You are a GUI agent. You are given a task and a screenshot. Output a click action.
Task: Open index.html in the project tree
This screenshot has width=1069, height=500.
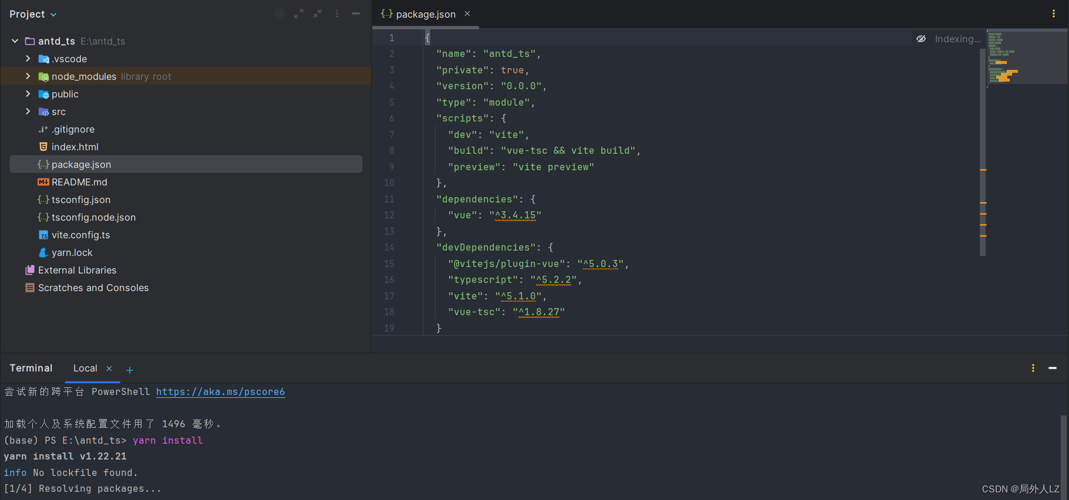pos(75,147)
